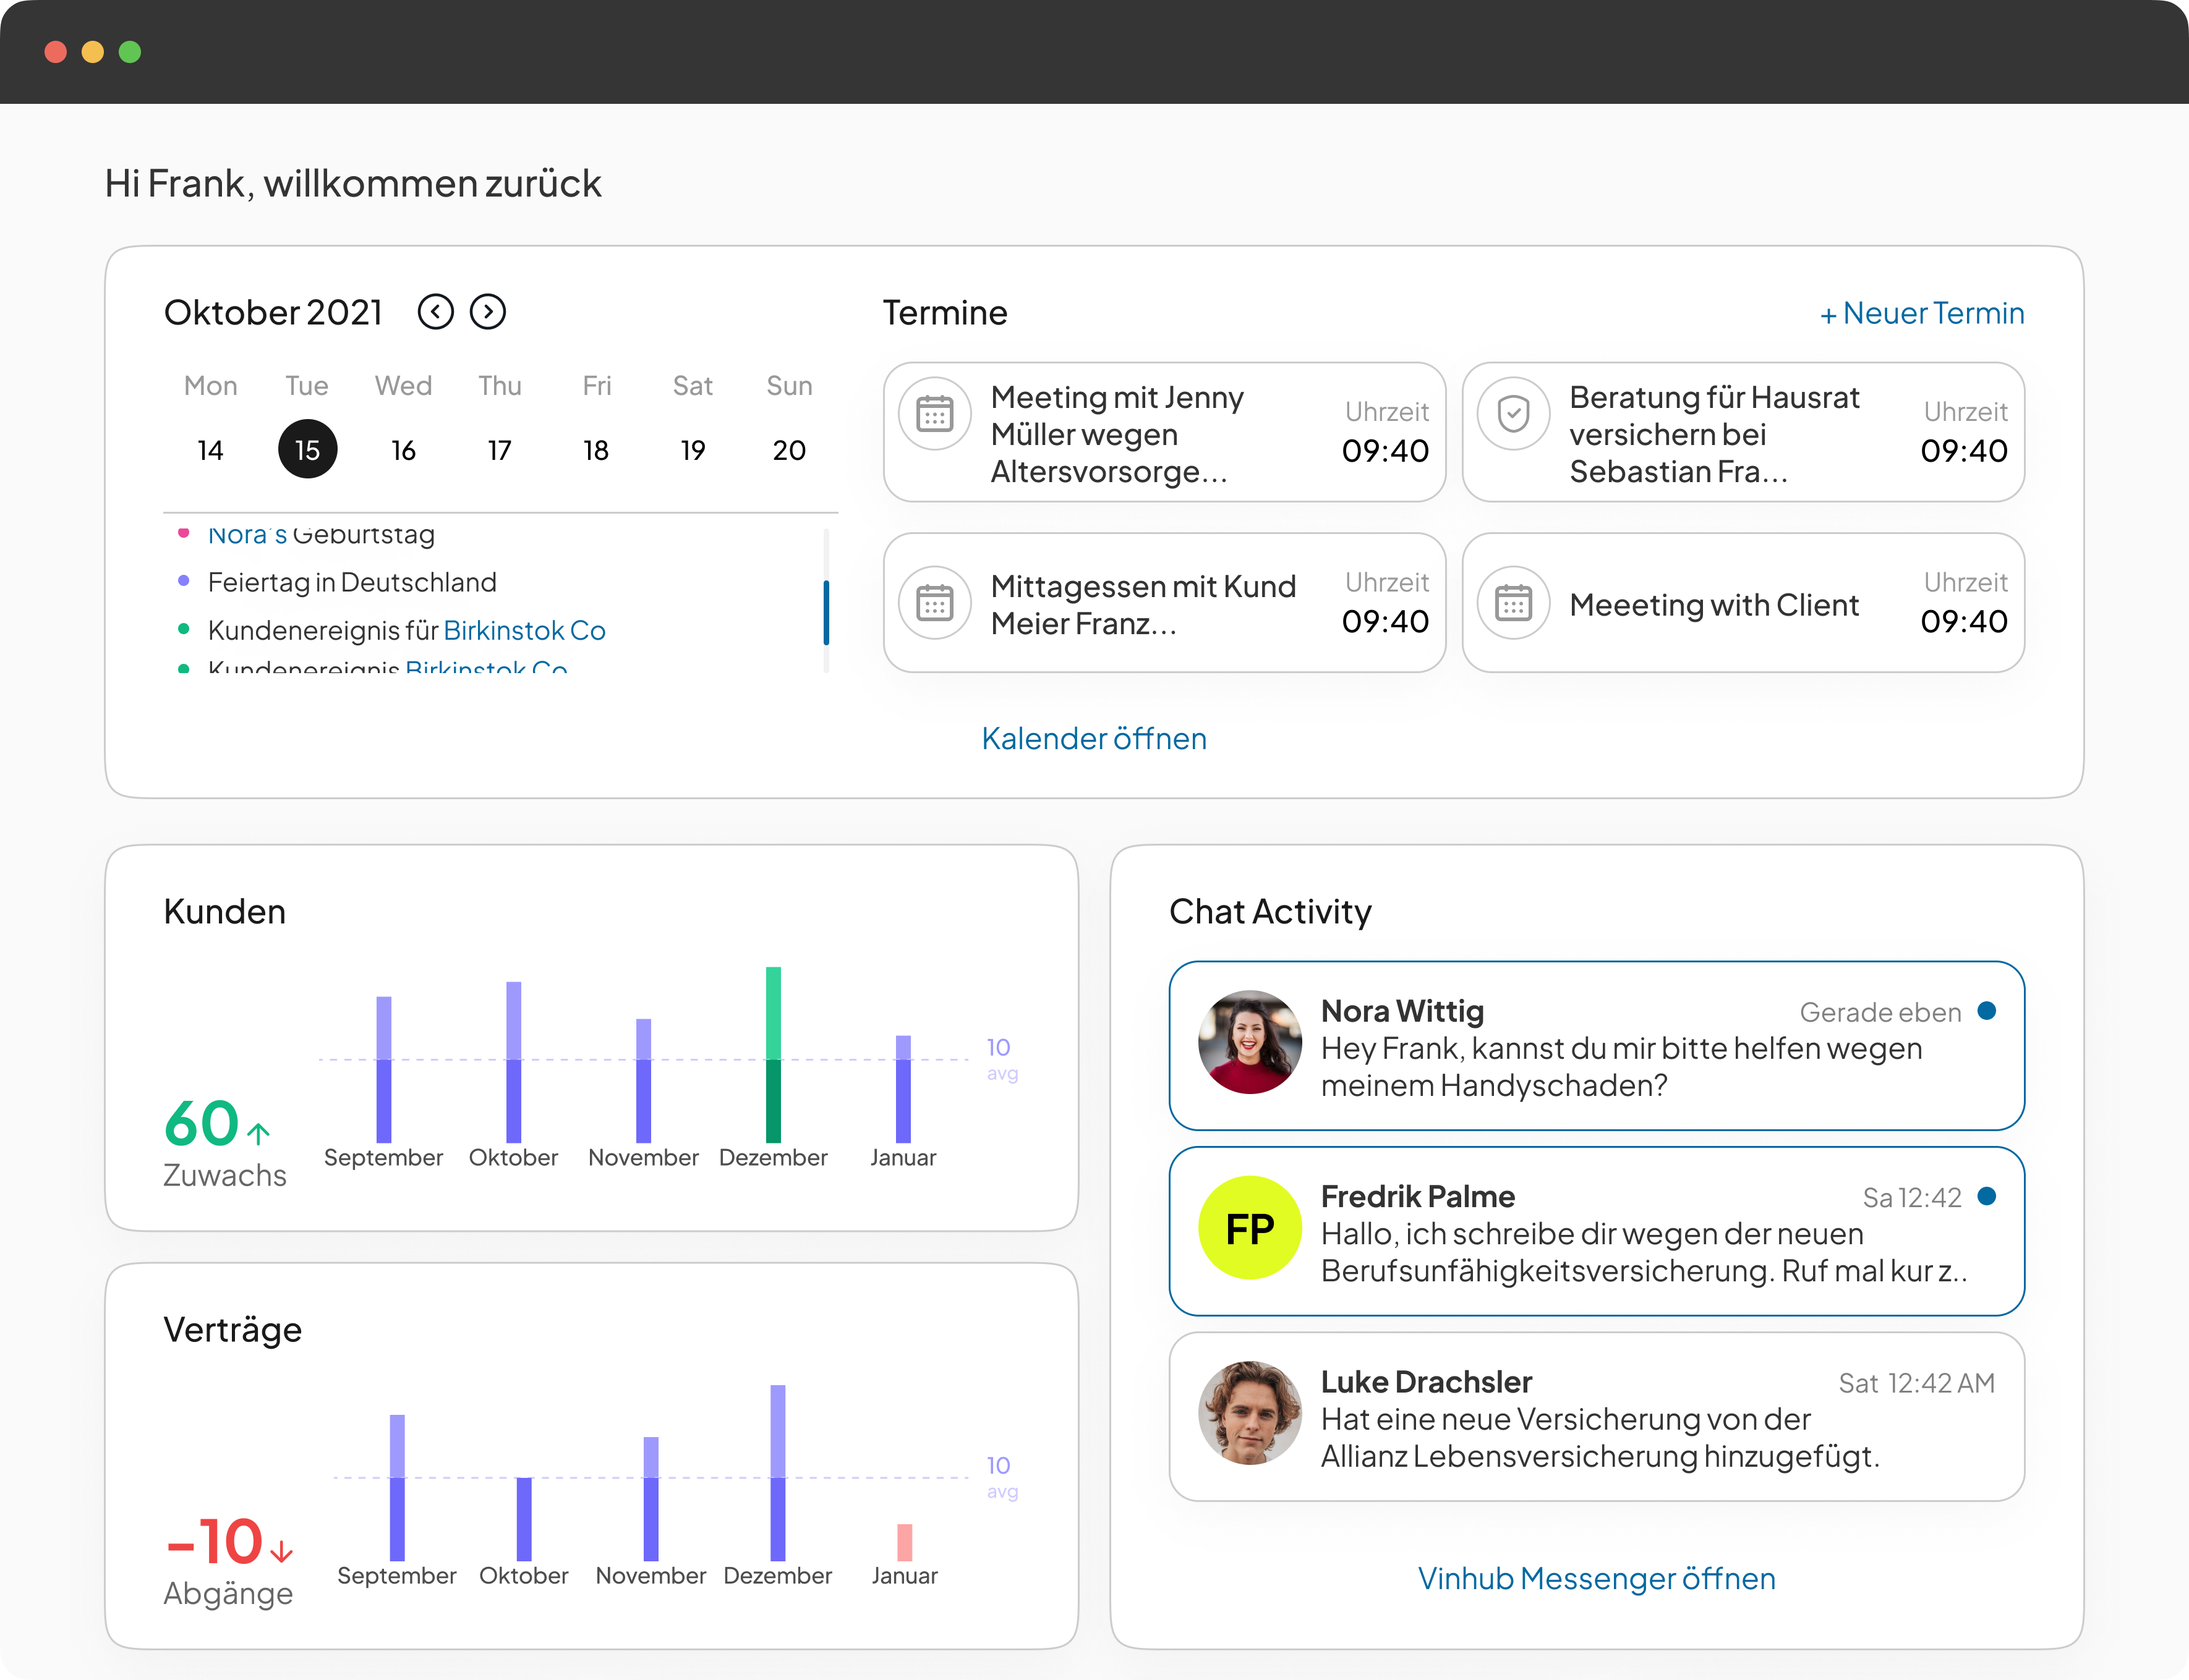2189x1680 pixels.
Task: Click calendar icon of Meeeting with Client
Action: (1513, 603)
